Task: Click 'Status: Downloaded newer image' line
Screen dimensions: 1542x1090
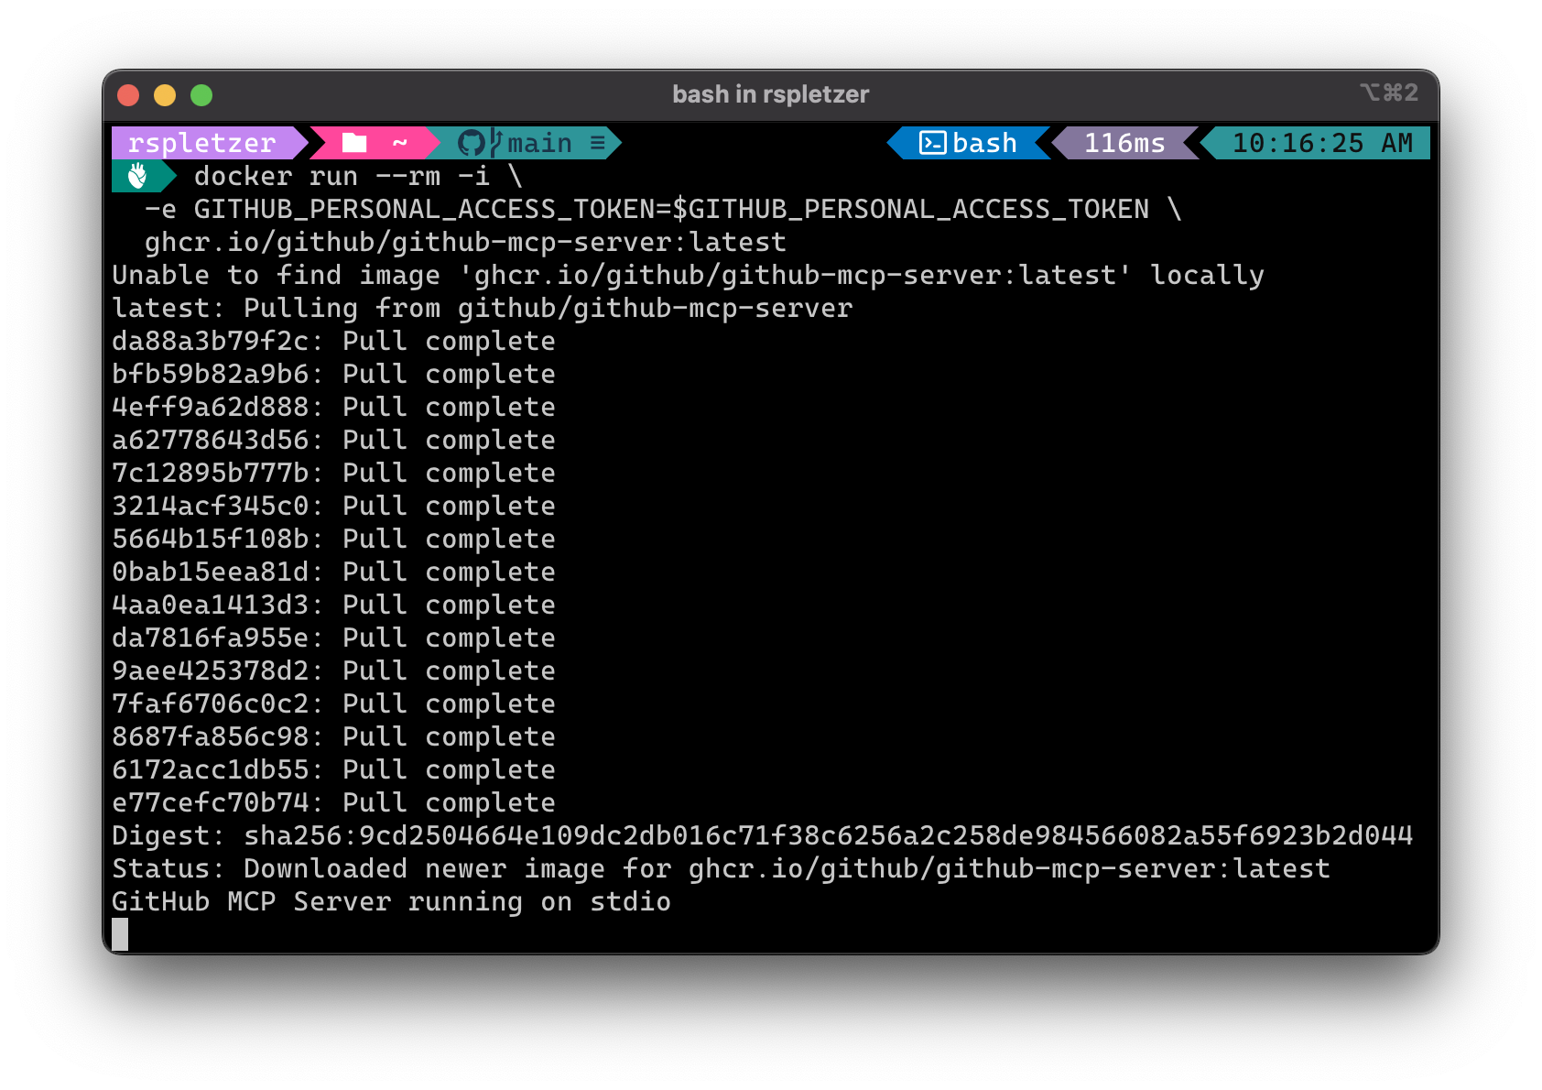Action: pyautogui.click(x=721, y=868)
